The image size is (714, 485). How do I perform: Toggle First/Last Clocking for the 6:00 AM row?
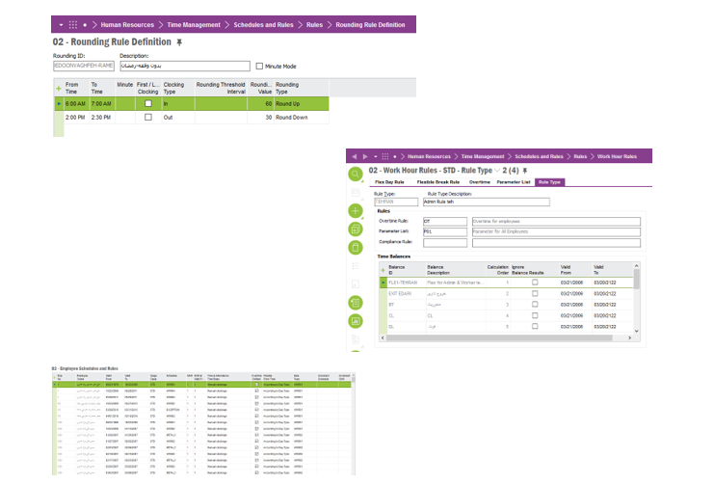click(x=148, y=103)
